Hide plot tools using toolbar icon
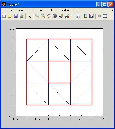Image resolution: width=115 pixels, height=129 pixels. click(x=99, y=16)
